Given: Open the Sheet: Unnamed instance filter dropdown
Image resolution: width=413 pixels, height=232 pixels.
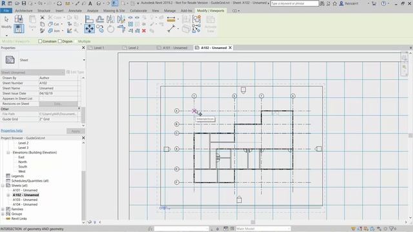Looking at the screenshot, I should click(x=32, y=72).
